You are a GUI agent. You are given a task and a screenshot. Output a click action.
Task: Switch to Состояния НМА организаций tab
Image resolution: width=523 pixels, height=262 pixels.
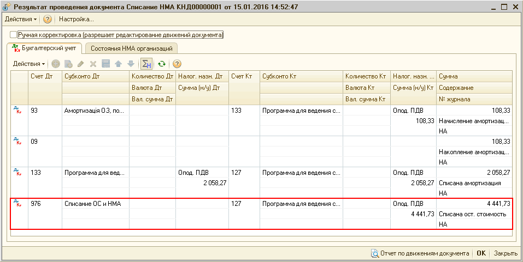click(x=132, y=48)
